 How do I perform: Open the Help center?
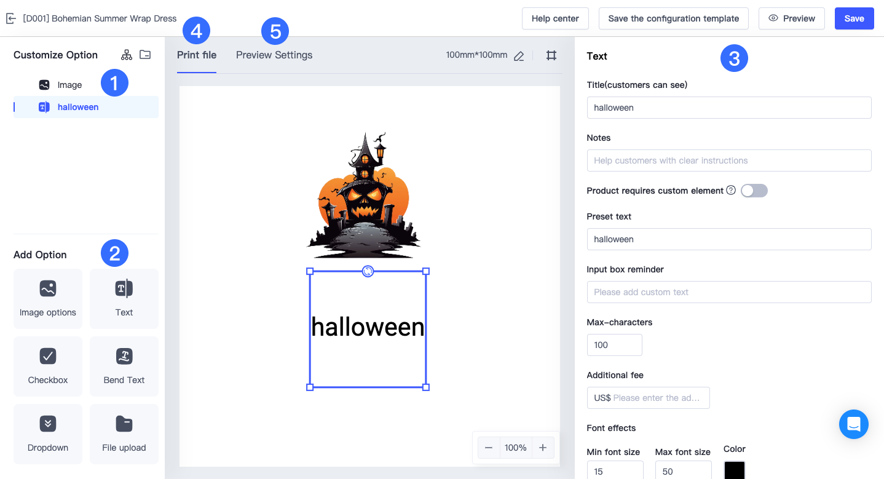tap(554, 18)
